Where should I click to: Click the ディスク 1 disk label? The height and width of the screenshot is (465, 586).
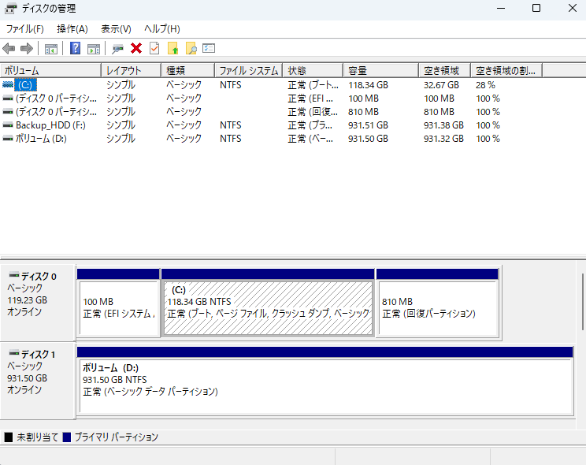[37, 355]
